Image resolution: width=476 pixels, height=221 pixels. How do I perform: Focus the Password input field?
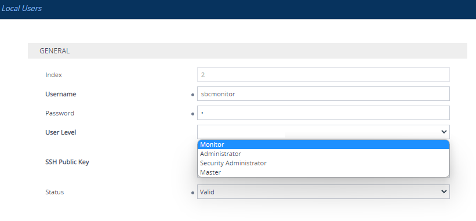coord(324,113)
